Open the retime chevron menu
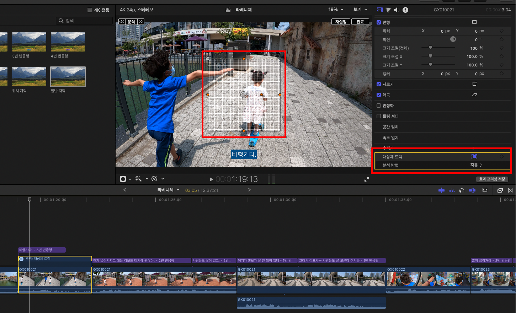 pyautogui.click(x=163, y=179)
